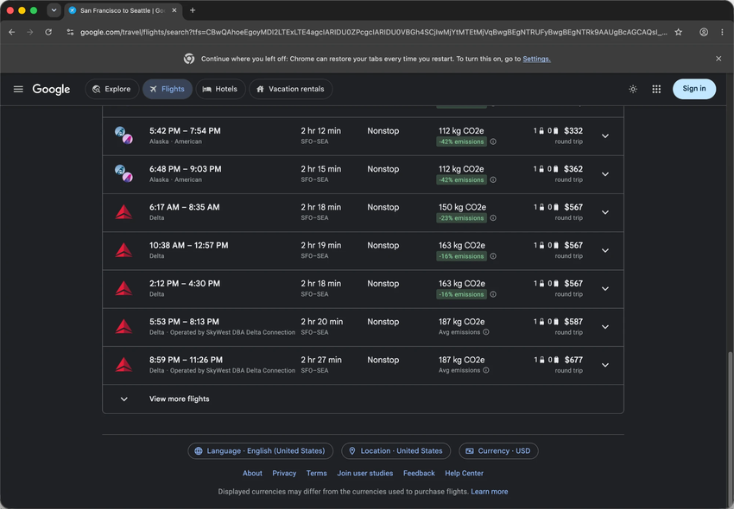This screenshot has width=734, height=509.
Task: Expand the 8:59 PM Delta flight details
Action: click(604, 366)
